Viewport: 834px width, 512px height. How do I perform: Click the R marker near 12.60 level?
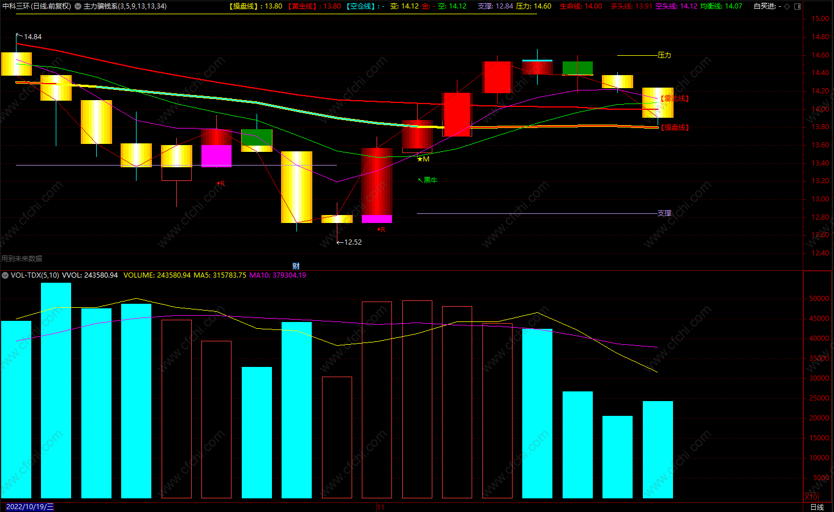(x=381, y=230)
